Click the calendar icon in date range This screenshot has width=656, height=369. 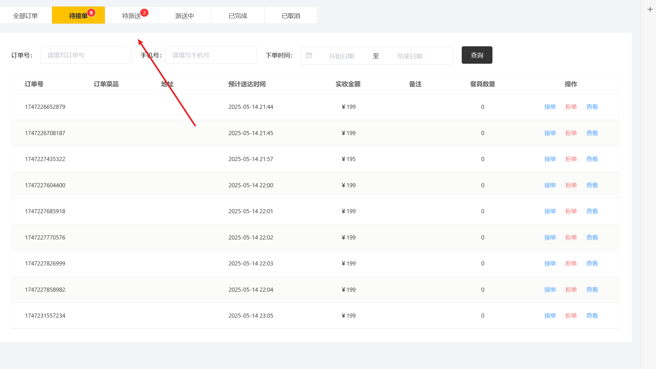point(309,55)
